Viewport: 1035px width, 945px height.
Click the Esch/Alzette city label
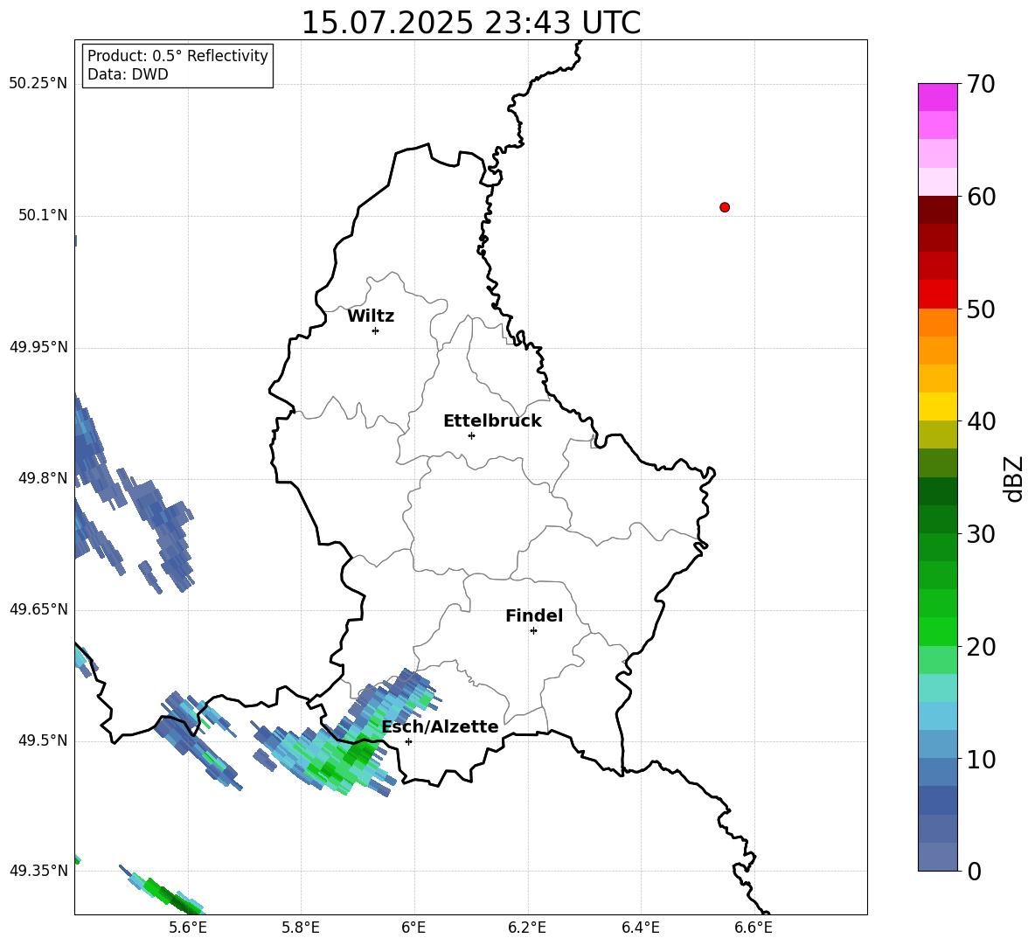[441, 726]
